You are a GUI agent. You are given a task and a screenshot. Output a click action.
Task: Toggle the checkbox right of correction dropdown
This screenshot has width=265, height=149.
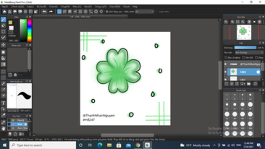click(157, 12)
